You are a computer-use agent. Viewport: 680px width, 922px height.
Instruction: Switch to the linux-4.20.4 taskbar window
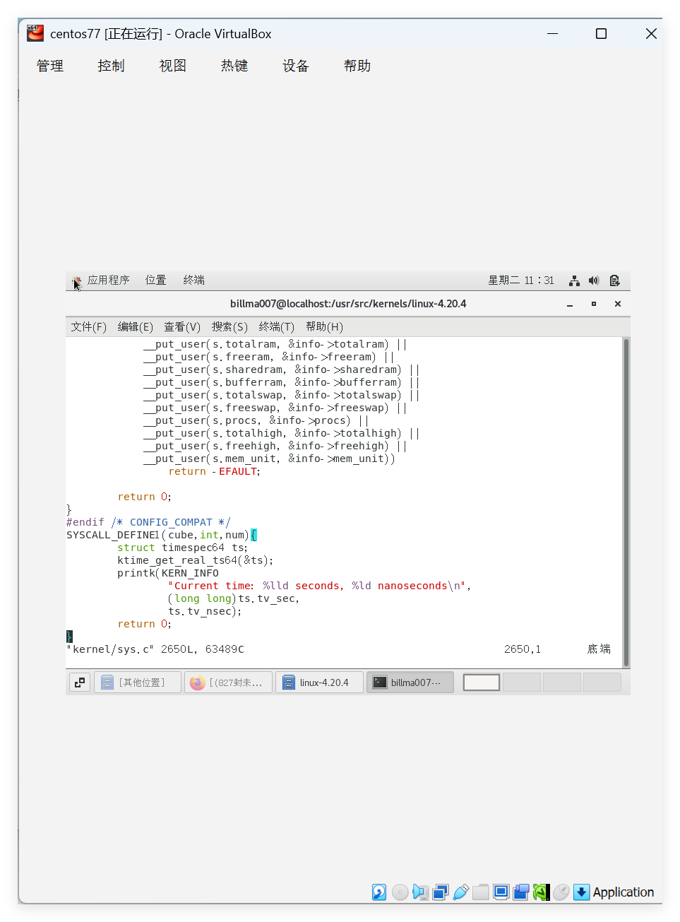[x=319, y=682]
